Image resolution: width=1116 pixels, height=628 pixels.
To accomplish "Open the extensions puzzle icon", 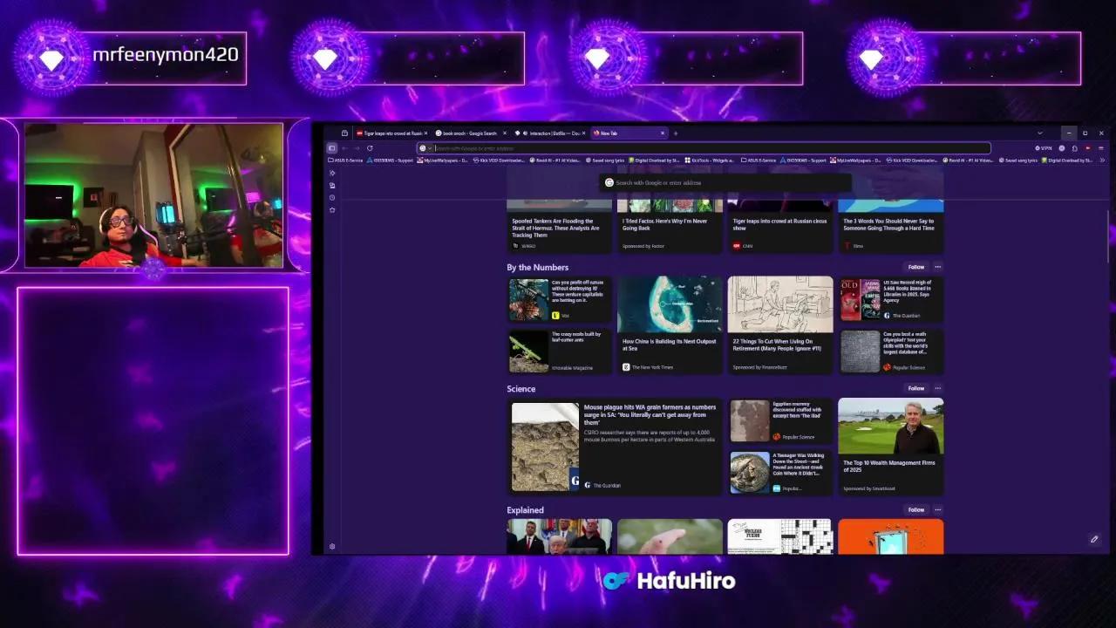I will [x=1074, y=148].
